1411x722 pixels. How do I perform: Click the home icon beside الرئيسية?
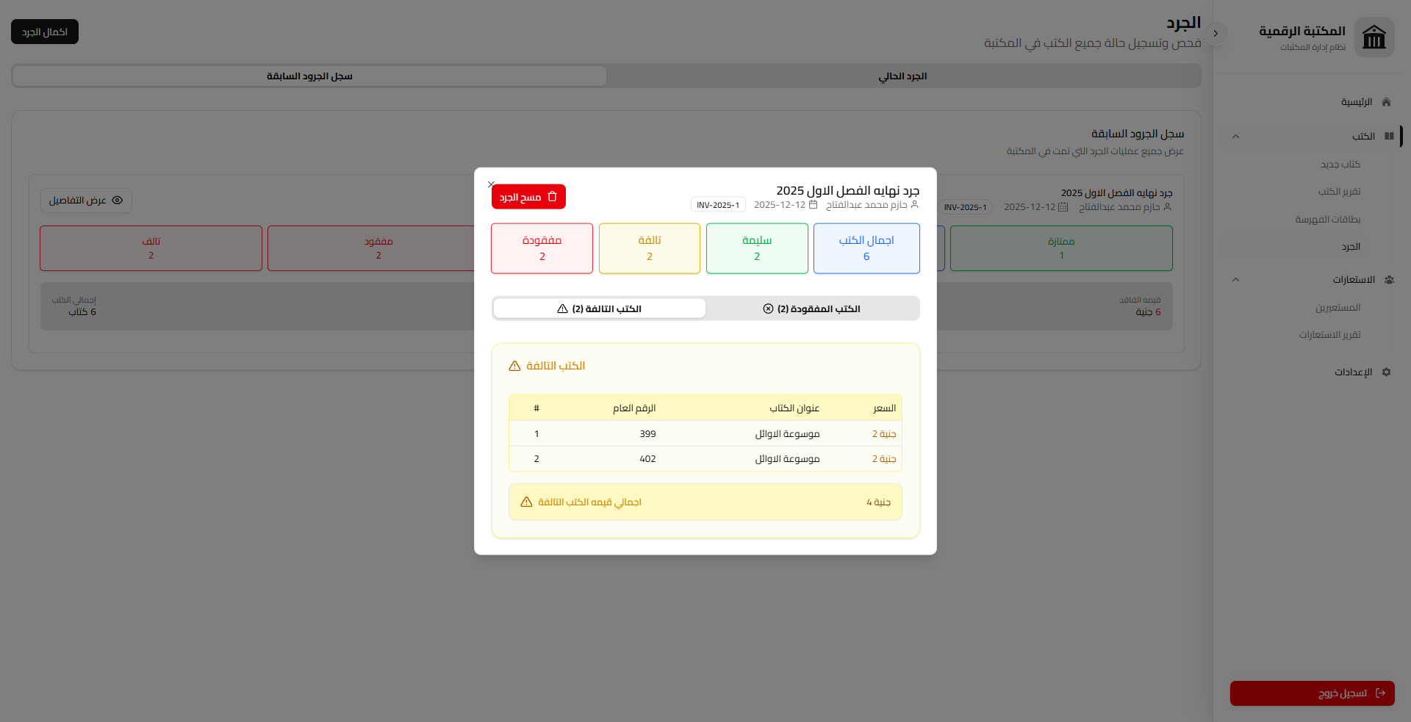coord(1386,102)
